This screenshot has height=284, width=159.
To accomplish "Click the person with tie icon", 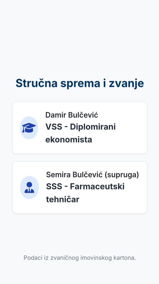I will point(29,187).
